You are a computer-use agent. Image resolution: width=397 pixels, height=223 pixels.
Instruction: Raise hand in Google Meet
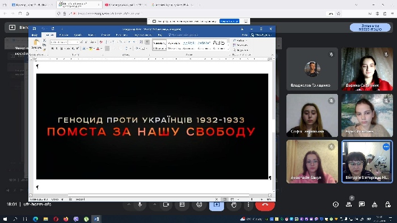pos(234,204)
